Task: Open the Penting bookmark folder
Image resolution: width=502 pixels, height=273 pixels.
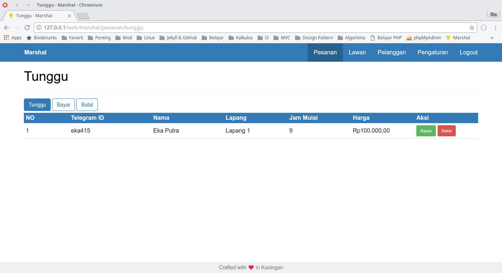Action: pyautogui.click(x=99, y=38)
